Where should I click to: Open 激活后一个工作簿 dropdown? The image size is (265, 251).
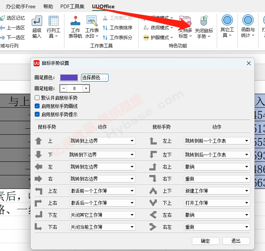coord(102,203)
